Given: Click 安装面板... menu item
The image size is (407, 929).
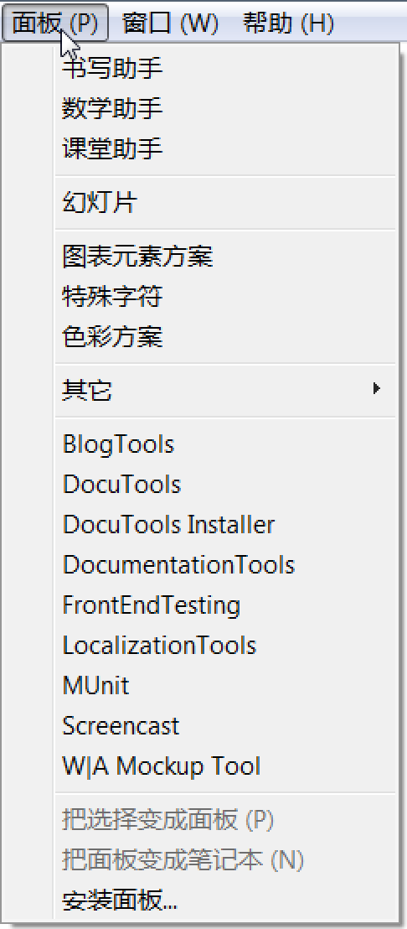Looking at the screenshot, I should pyautogui.click(x=224, y=900).
